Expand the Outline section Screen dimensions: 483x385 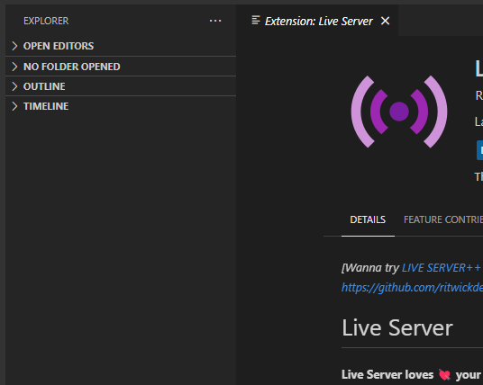click(121, 86)
